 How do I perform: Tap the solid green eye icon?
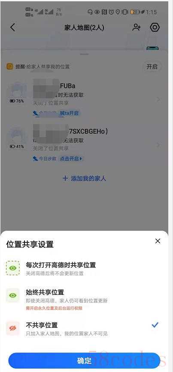pos(13,295)
